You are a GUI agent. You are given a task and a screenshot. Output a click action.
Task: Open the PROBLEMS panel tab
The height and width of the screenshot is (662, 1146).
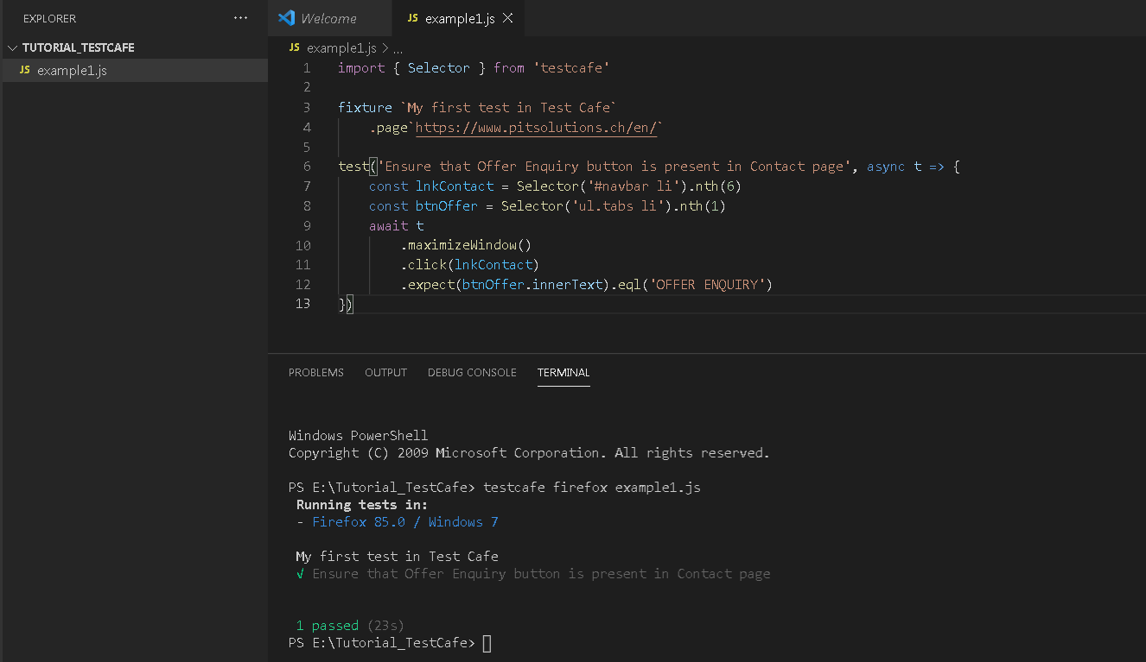(x=316, y=373)
